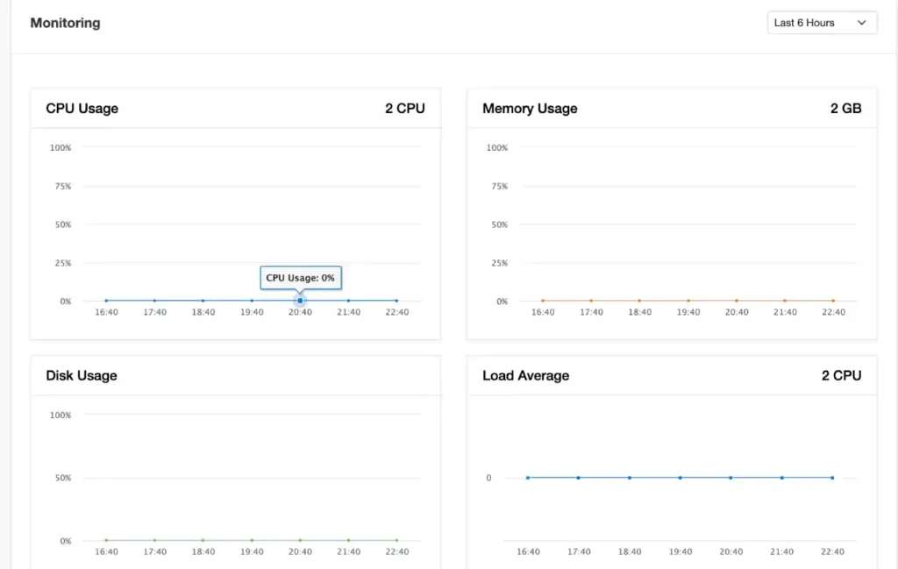The height and width of the screenshot is (569, 898).
Task: Click the 17:40 data point on CPU Usage chart
Action: [154, 301]
